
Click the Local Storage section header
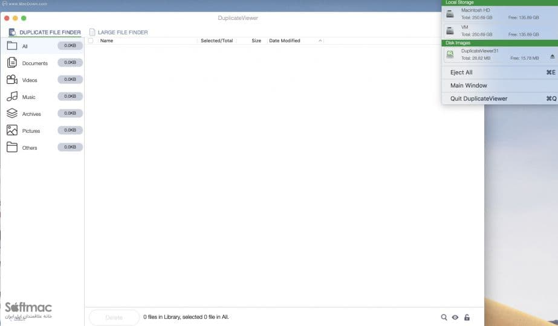[x=499, y=2]
